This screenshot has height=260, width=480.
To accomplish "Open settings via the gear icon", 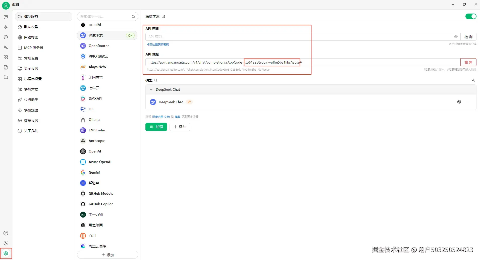I will 6,253.
